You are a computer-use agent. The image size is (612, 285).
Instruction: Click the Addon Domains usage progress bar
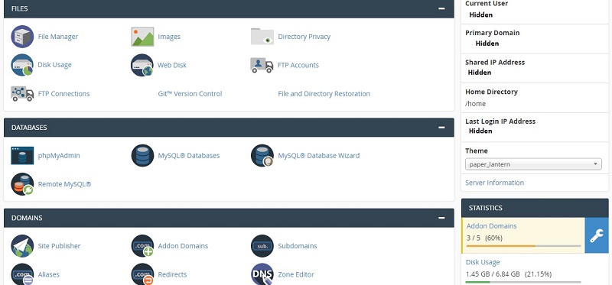pyautogui.click(x=523, y=246)
